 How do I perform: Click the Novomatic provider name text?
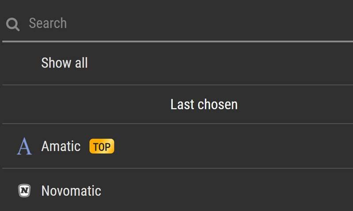coord(71,191)
